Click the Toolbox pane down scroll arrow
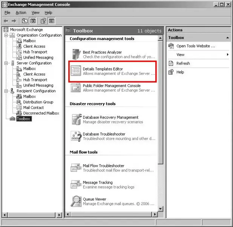The width and height of the screenshot is (233, 227). (160, 209)
